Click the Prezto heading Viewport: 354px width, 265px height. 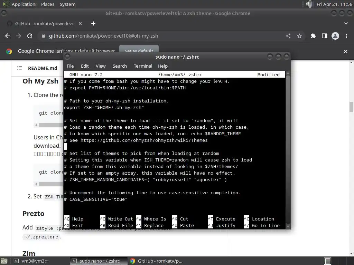(34, 214)
